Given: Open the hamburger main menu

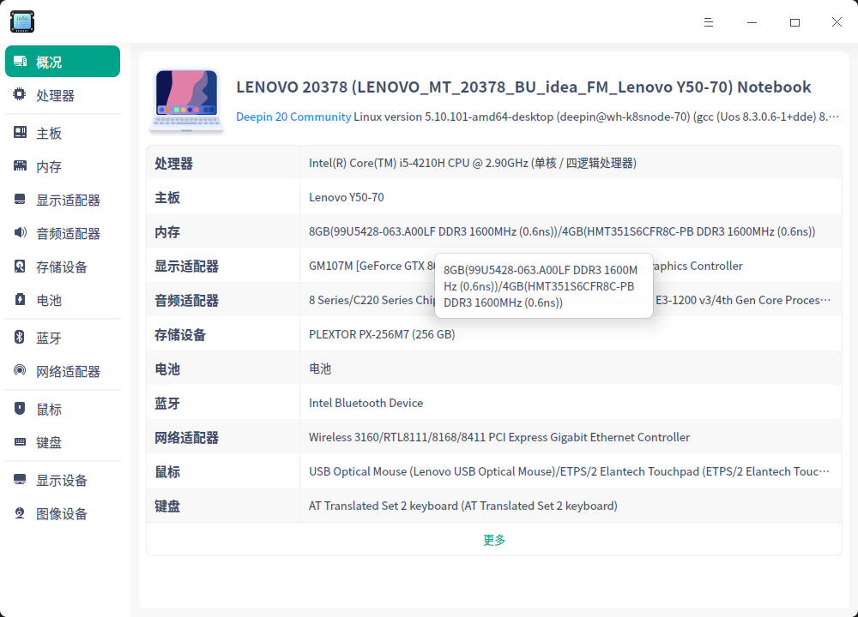Looking at the screenshot, I should pyautogui.click(x=709, y=22).
